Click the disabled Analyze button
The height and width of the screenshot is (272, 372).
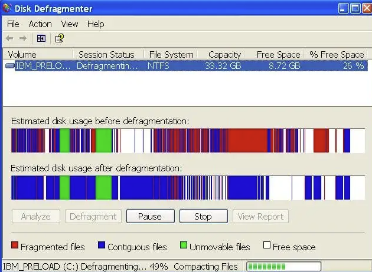(36, 216)
